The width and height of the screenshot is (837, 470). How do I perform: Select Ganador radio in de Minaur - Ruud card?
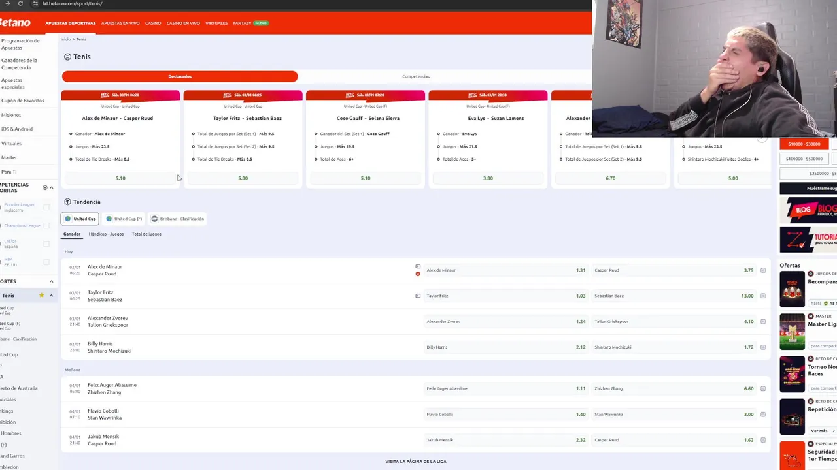pos(71,134)
